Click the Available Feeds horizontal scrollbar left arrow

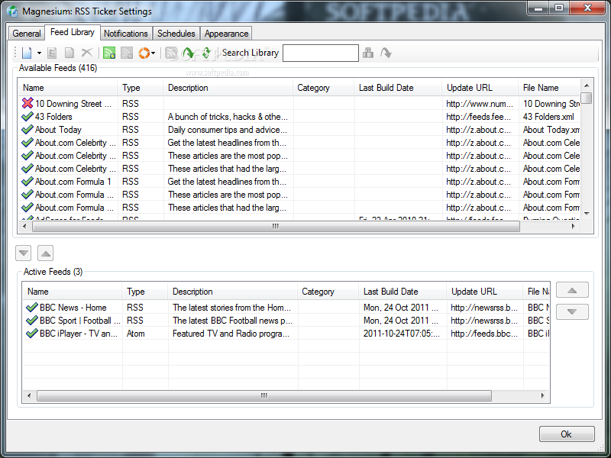pyautogui.click(x=24, y=226)
